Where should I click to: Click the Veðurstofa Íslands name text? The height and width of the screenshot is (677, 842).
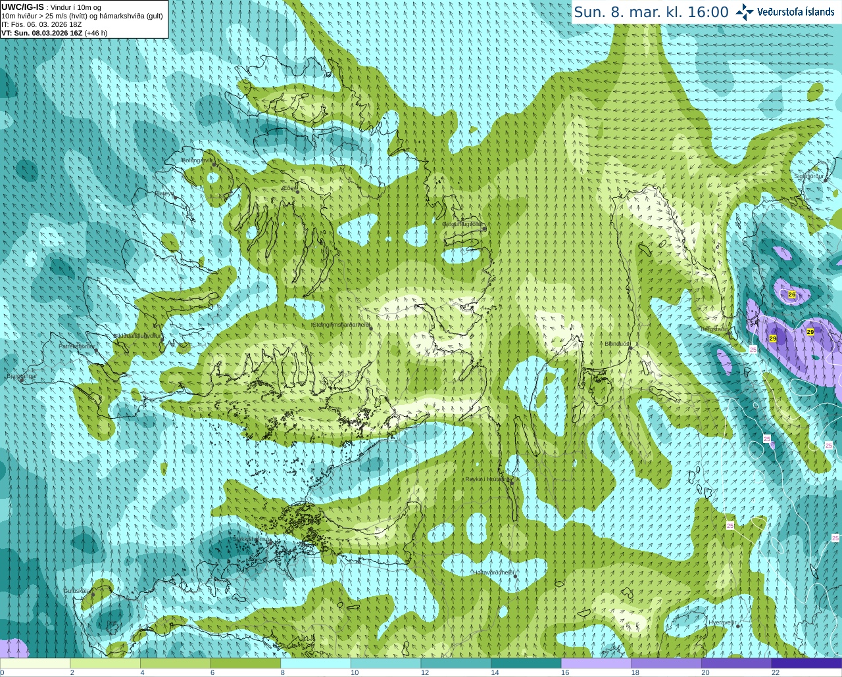pos(795,12)
